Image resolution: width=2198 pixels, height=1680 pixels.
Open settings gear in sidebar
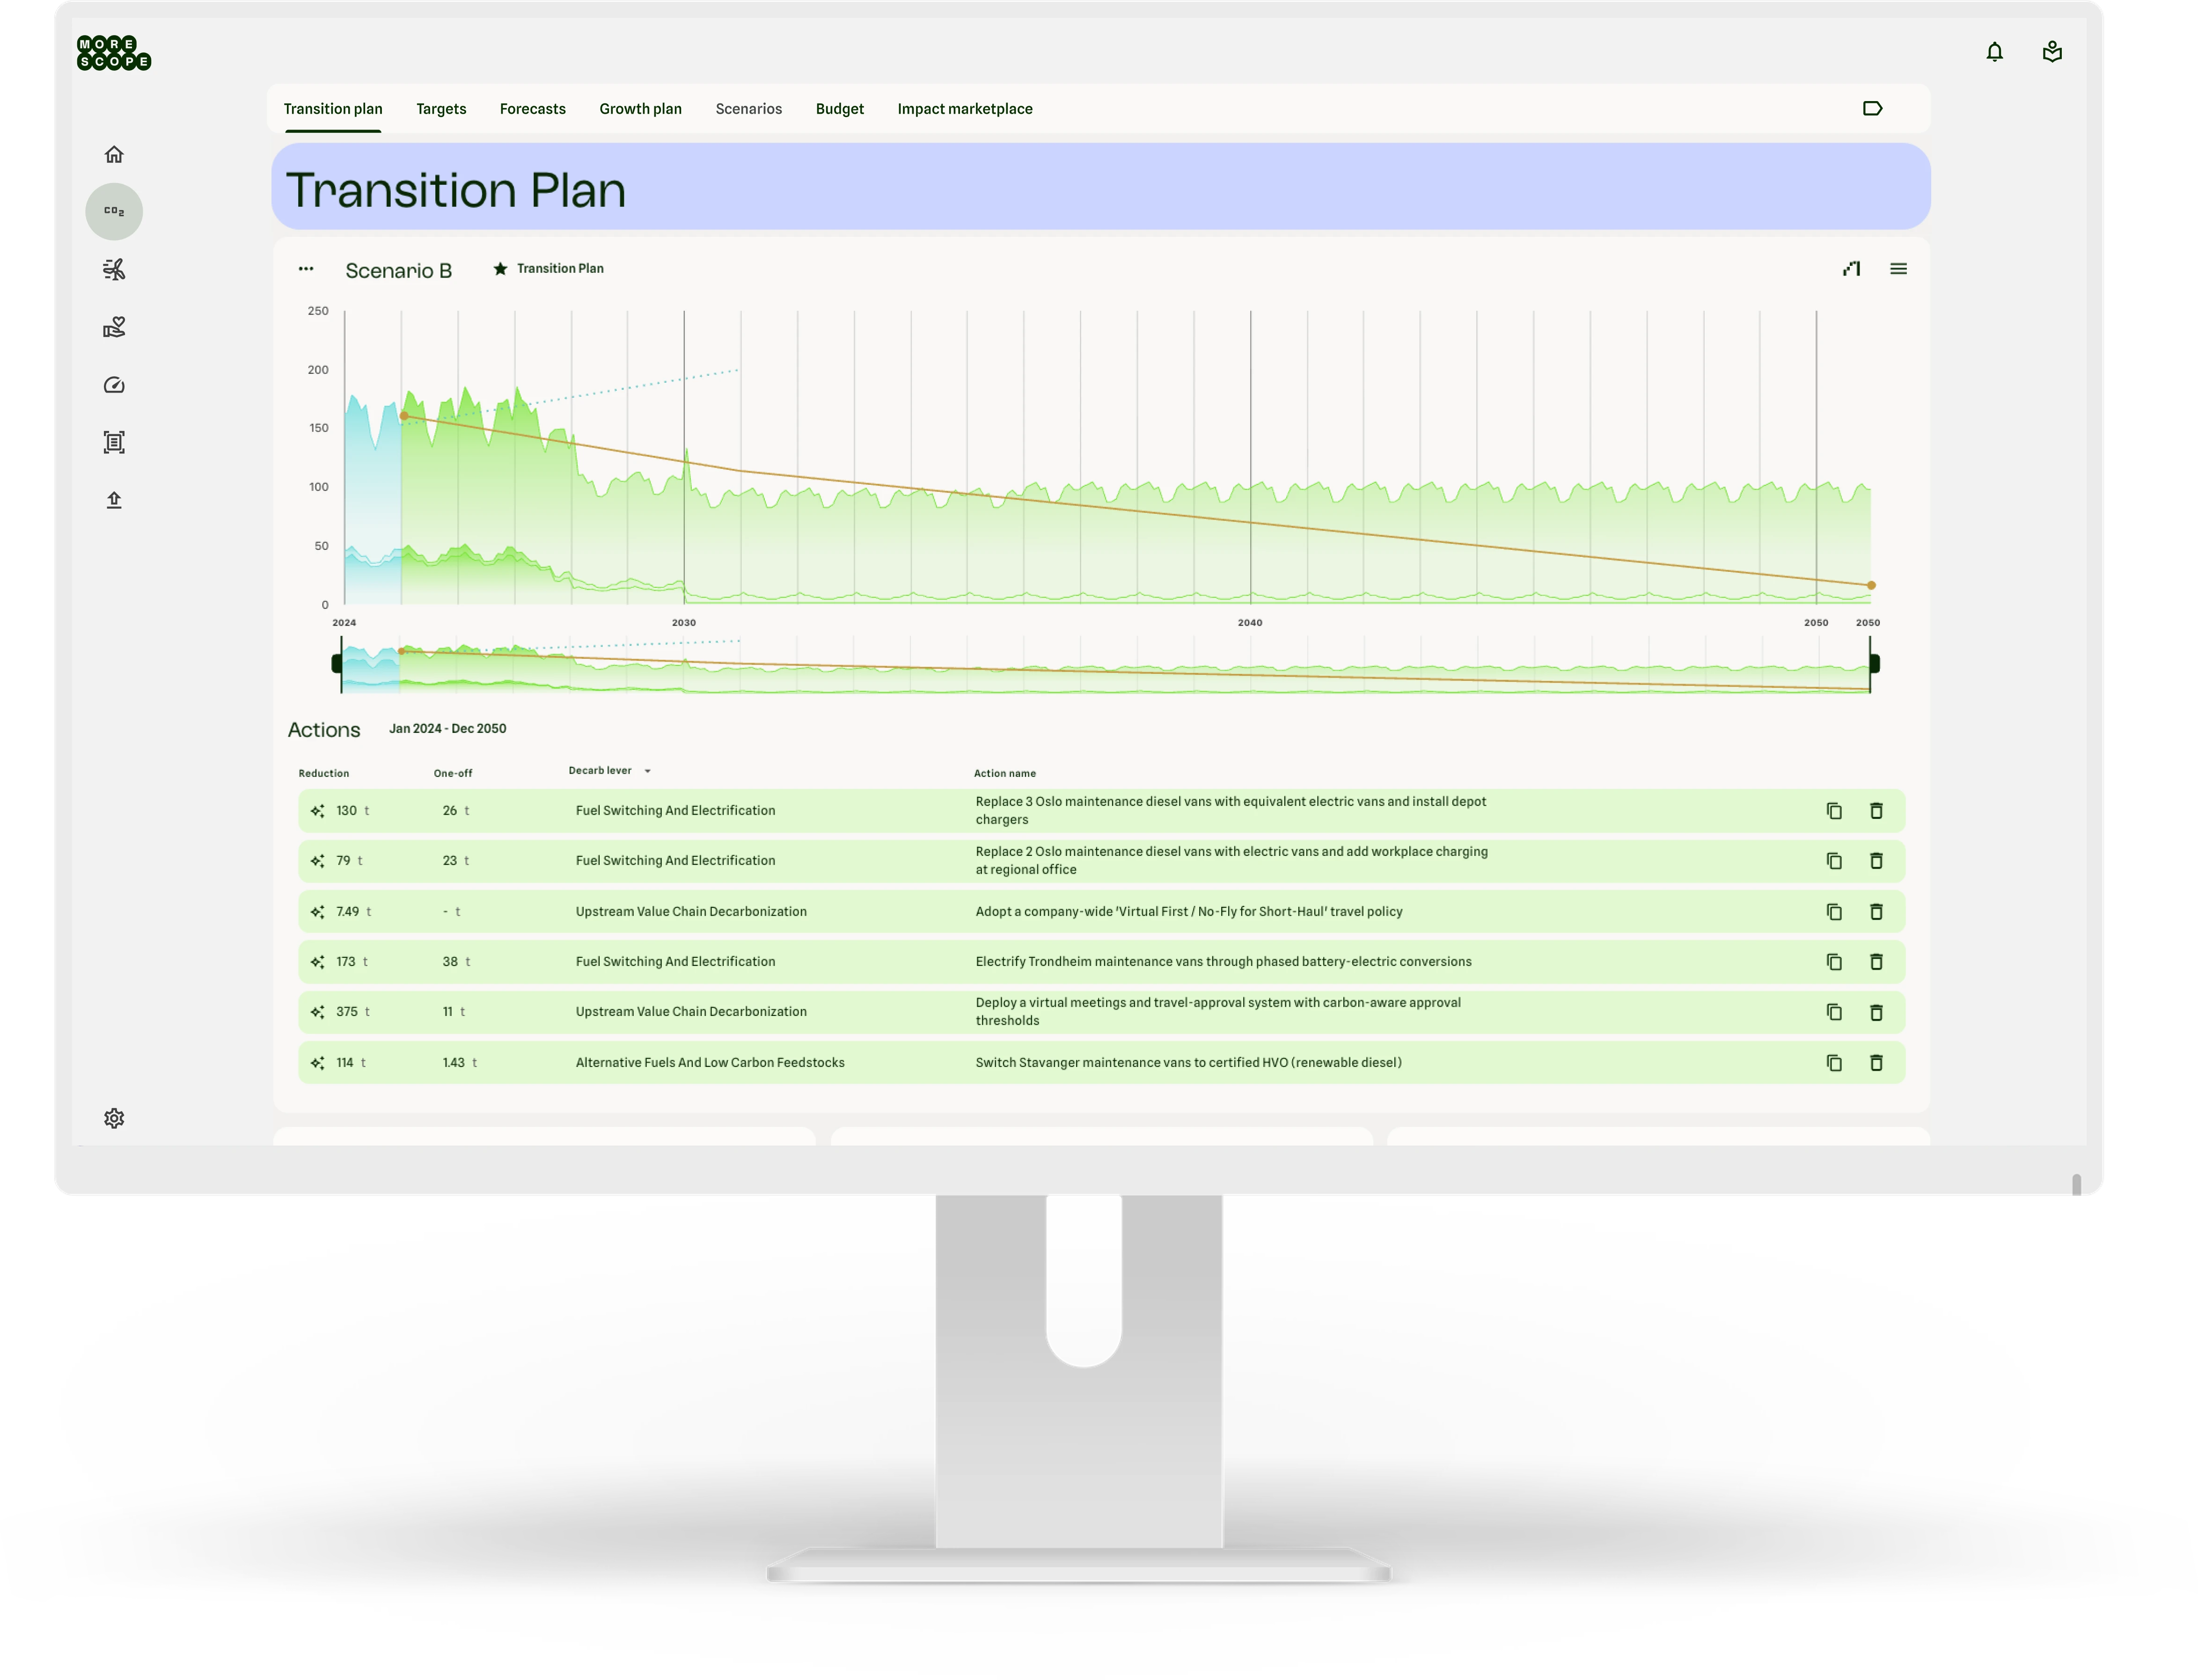[x=114, y=1118]
